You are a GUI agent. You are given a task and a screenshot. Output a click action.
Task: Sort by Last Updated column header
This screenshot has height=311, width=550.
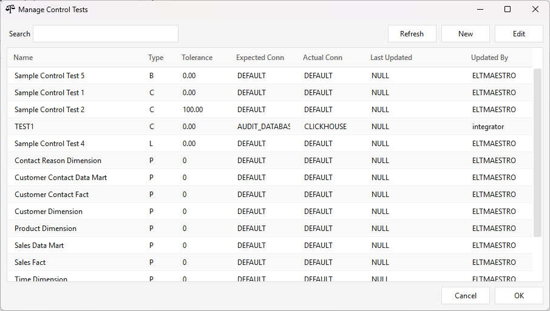[x=391, y=58]
